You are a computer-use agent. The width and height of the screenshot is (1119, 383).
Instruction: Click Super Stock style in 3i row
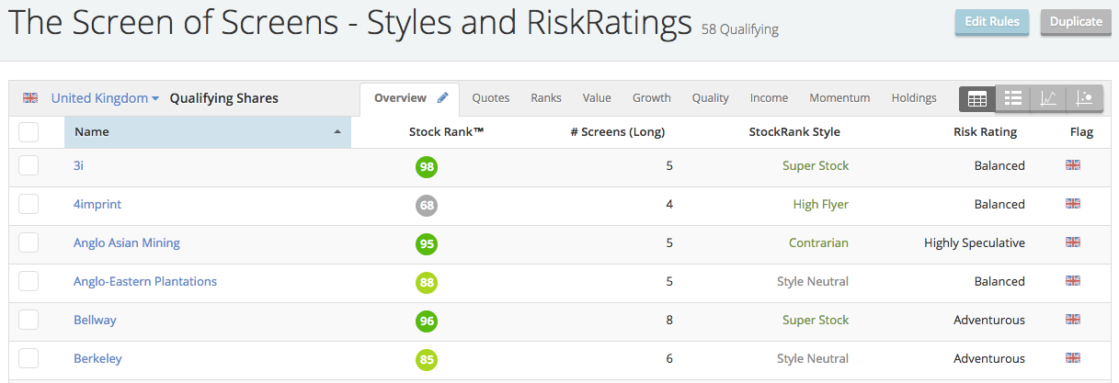click(x=816, y=166)
